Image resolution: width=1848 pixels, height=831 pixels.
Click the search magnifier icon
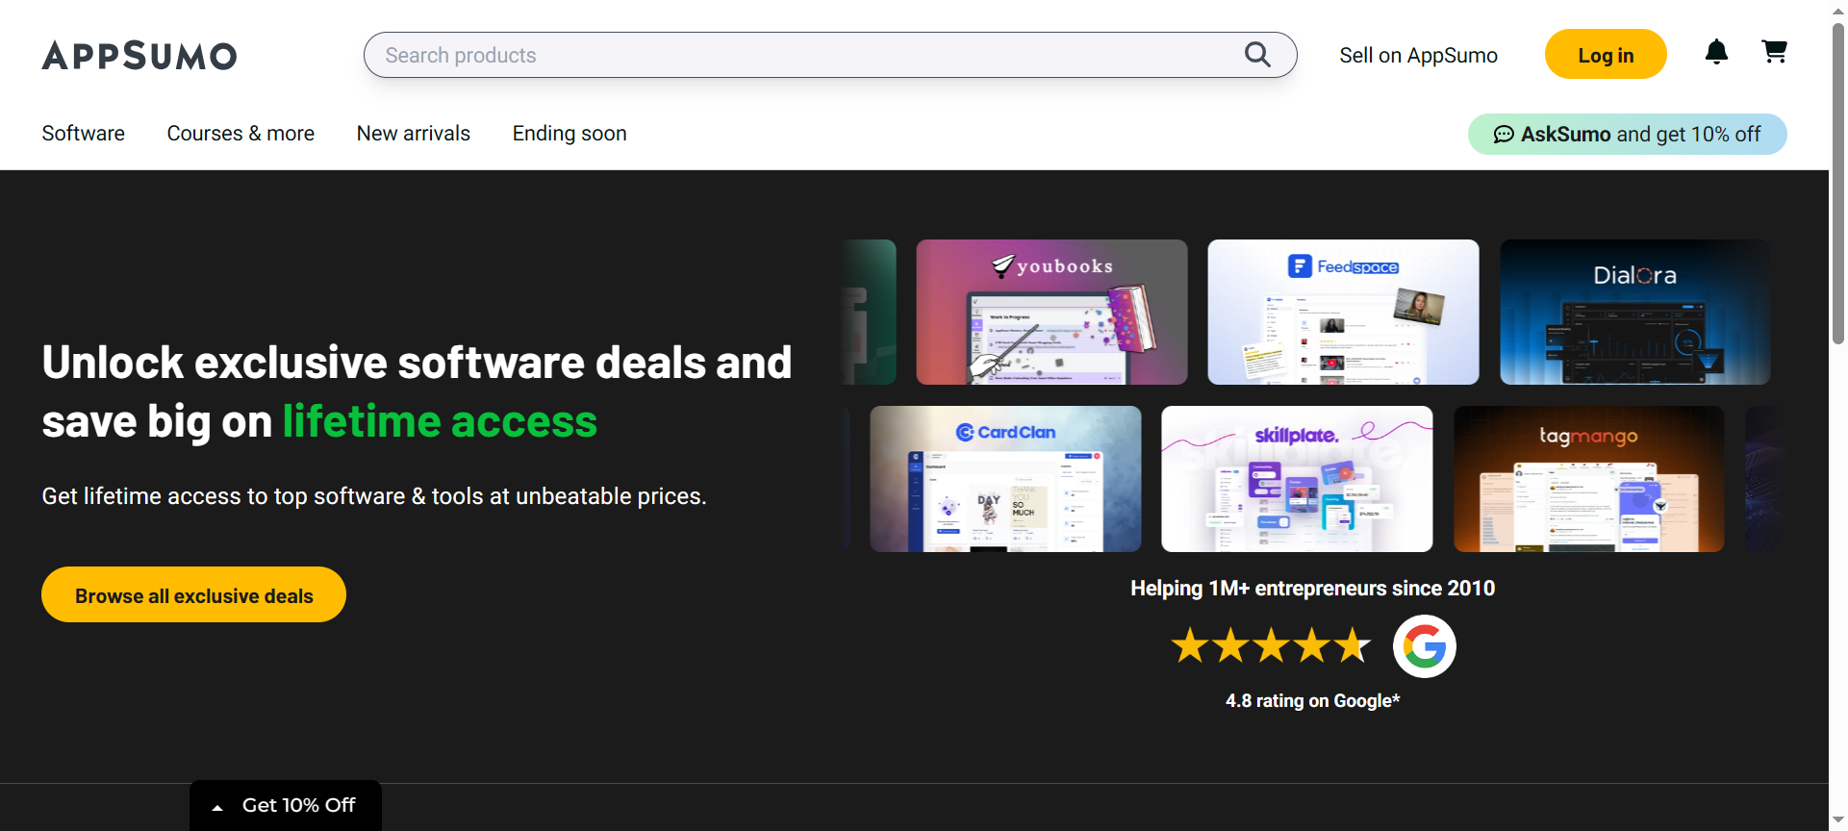(x=1257, y=55)
